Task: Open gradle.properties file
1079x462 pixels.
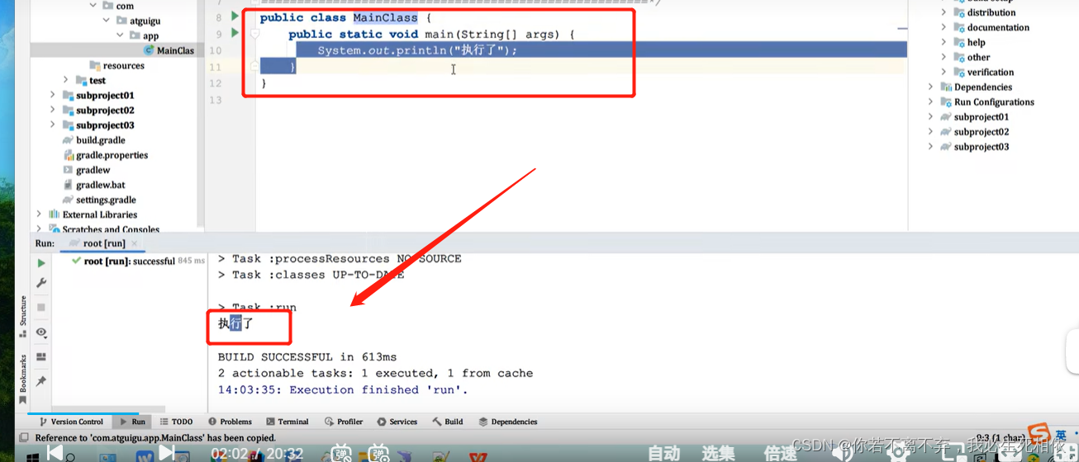Action: pyautogui.click(x=106, y=155)
